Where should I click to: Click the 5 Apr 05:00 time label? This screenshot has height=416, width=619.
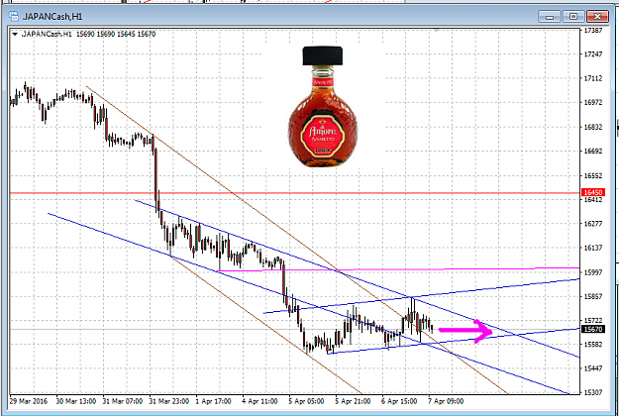306,401
